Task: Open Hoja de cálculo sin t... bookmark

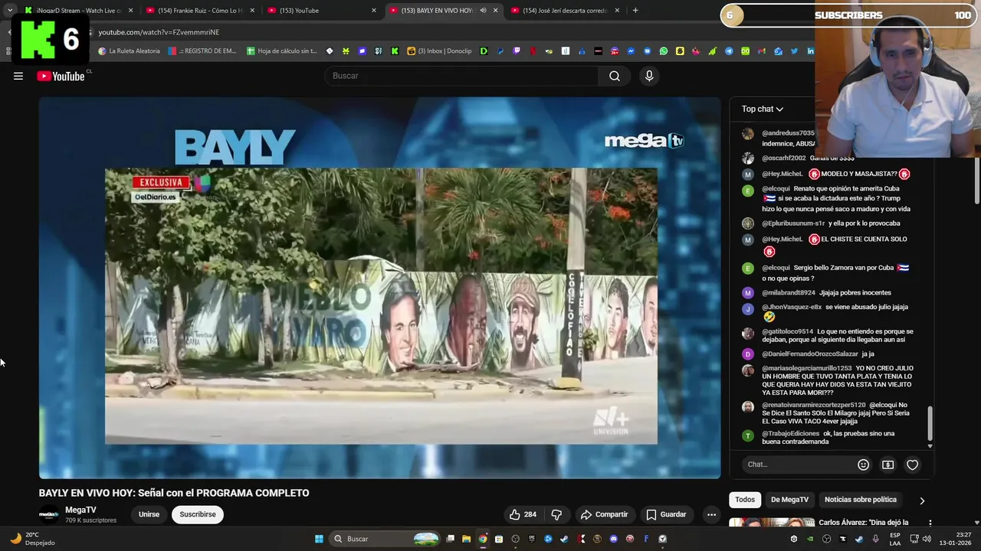Action: [x=282, y=51]
